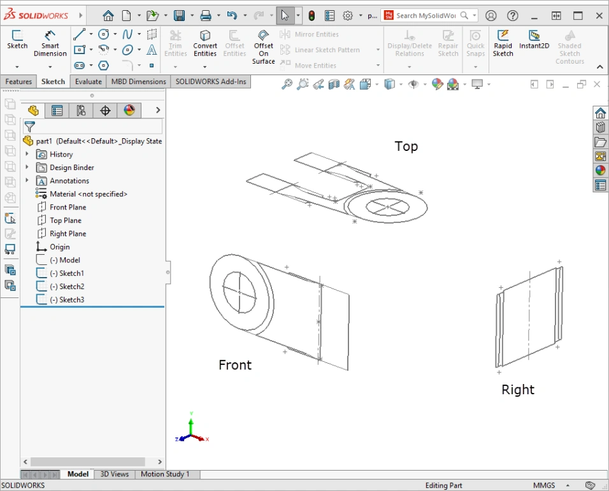Select the Corner Rectangle tool
Image resolution: width=609 pixels, height=491 pixels.
coord(79,50)
